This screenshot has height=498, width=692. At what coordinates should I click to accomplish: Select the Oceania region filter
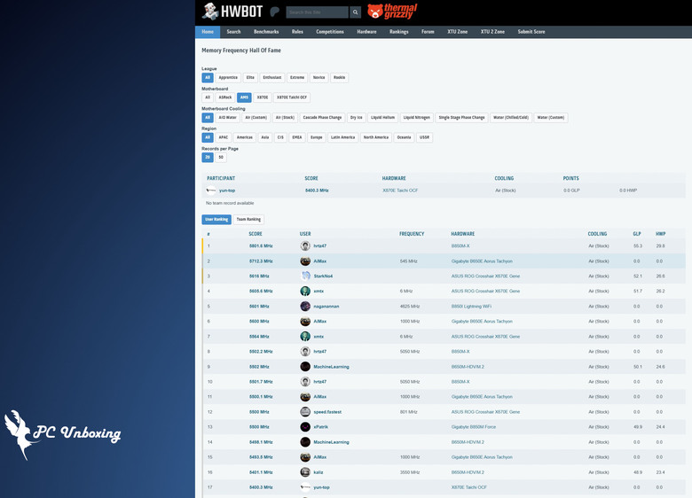click(x=404, y=137)
